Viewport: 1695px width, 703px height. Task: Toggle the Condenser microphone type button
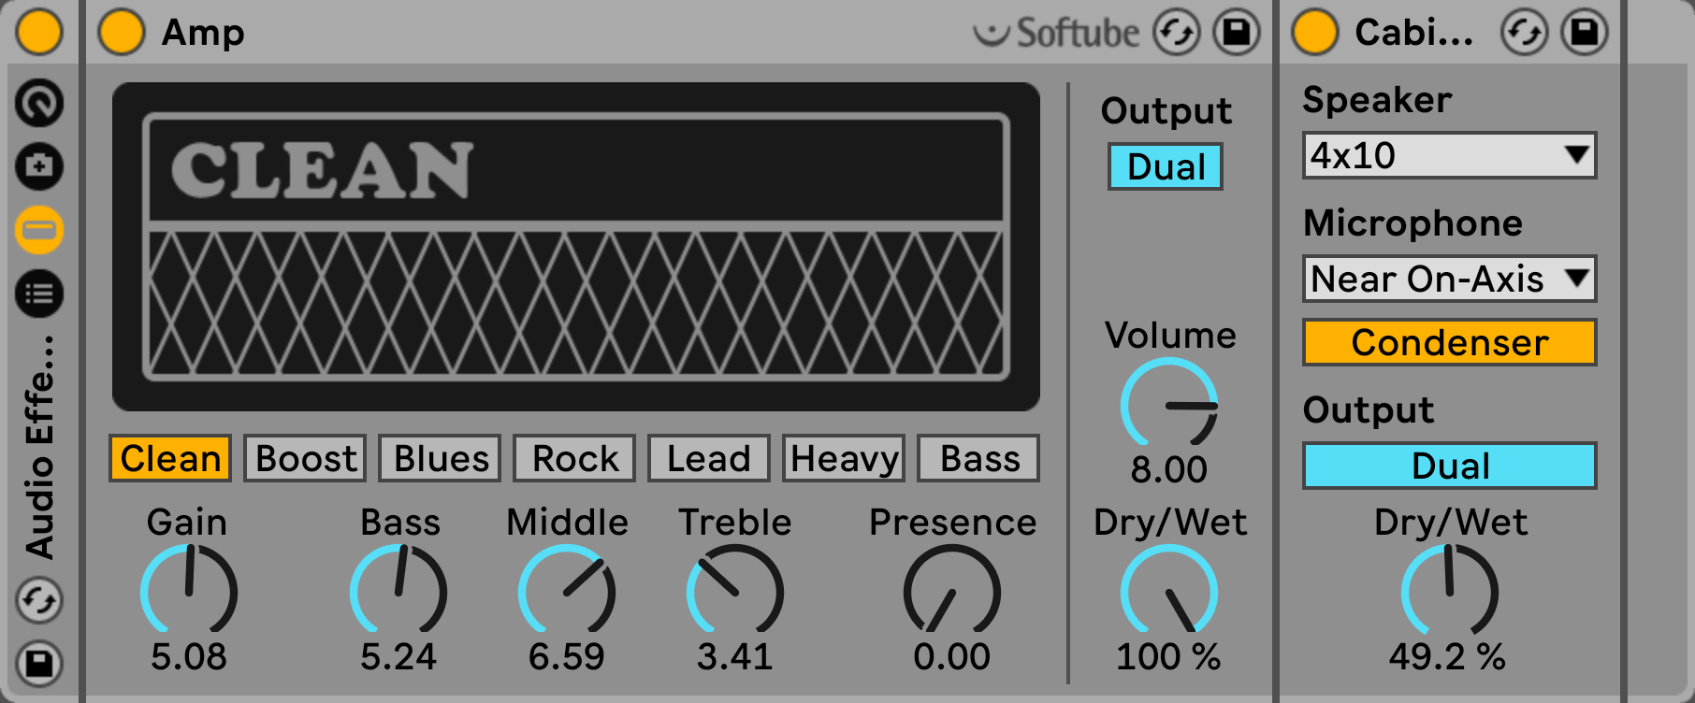1449,342
